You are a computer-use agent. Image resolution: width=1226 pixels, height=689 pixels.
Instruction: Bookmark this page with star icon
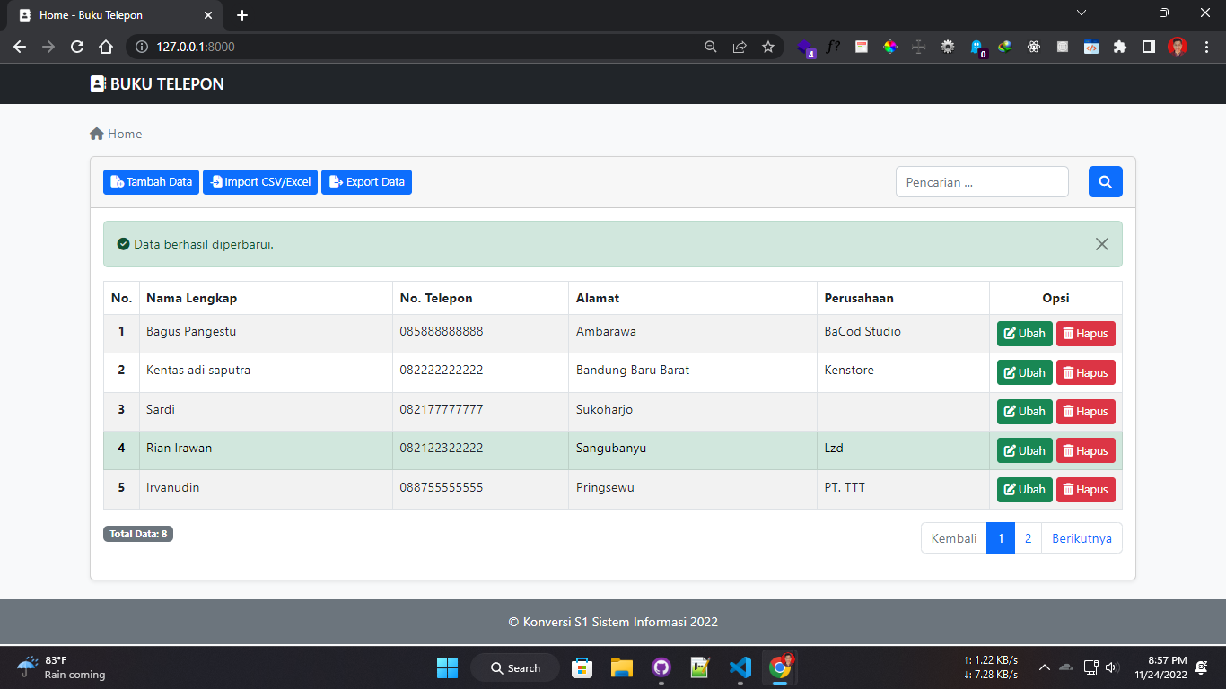click(x=768, y=47)
